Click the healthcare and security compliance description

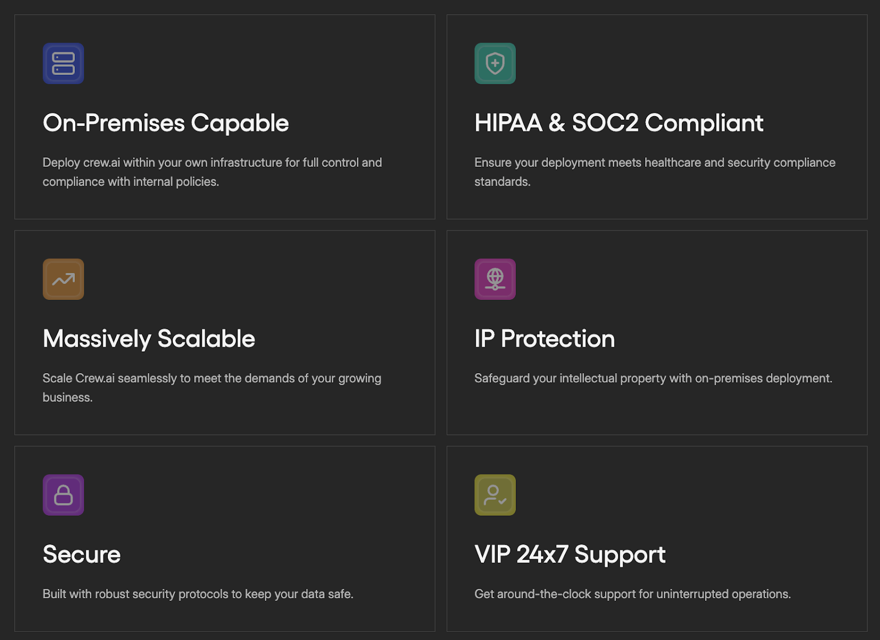(654, 172)
